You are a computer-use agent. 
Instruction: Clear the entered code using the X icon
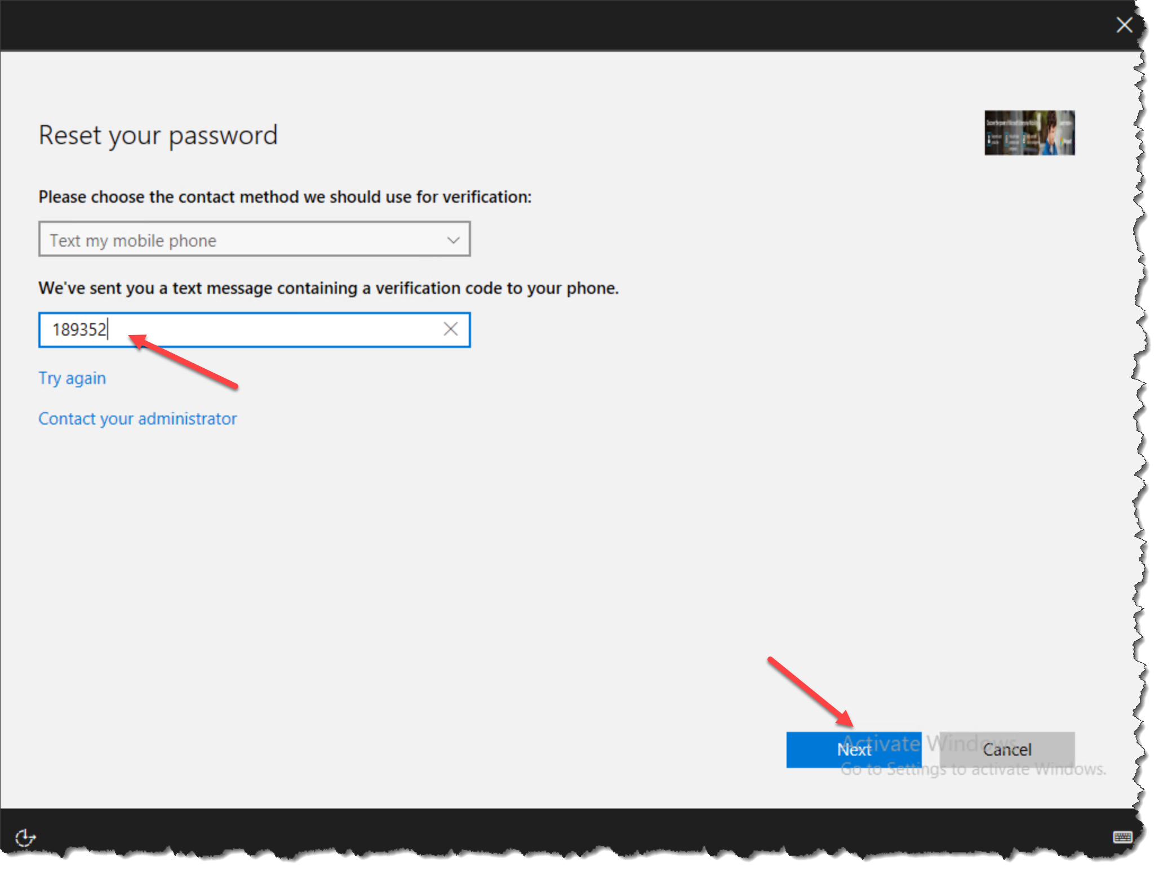[x=450, y=329]
